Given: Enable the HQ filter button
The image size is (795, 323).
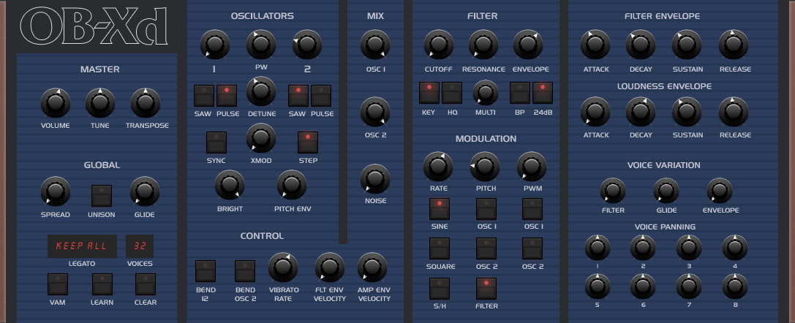Looking at the screenshot, I should pyautogui.click(x=452, y=93).
